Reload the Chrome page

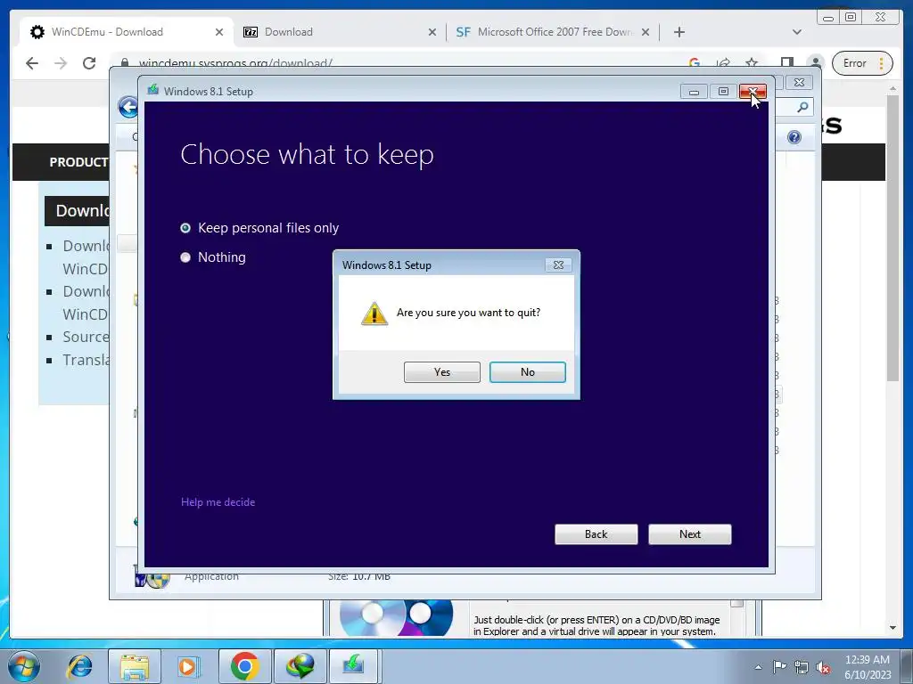(x=89, y=63)
